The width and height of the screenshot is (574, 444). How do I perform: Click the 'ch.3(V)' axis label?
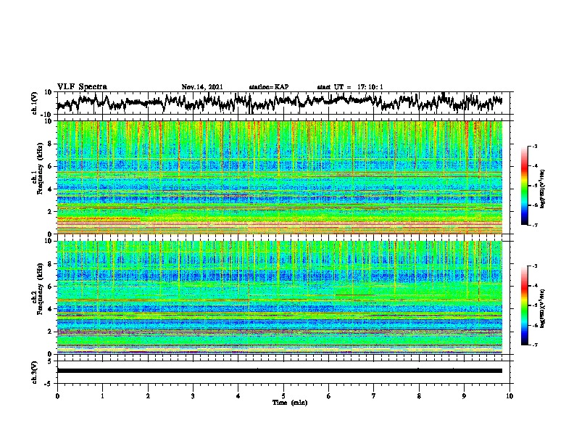click(x=35, y=372)
